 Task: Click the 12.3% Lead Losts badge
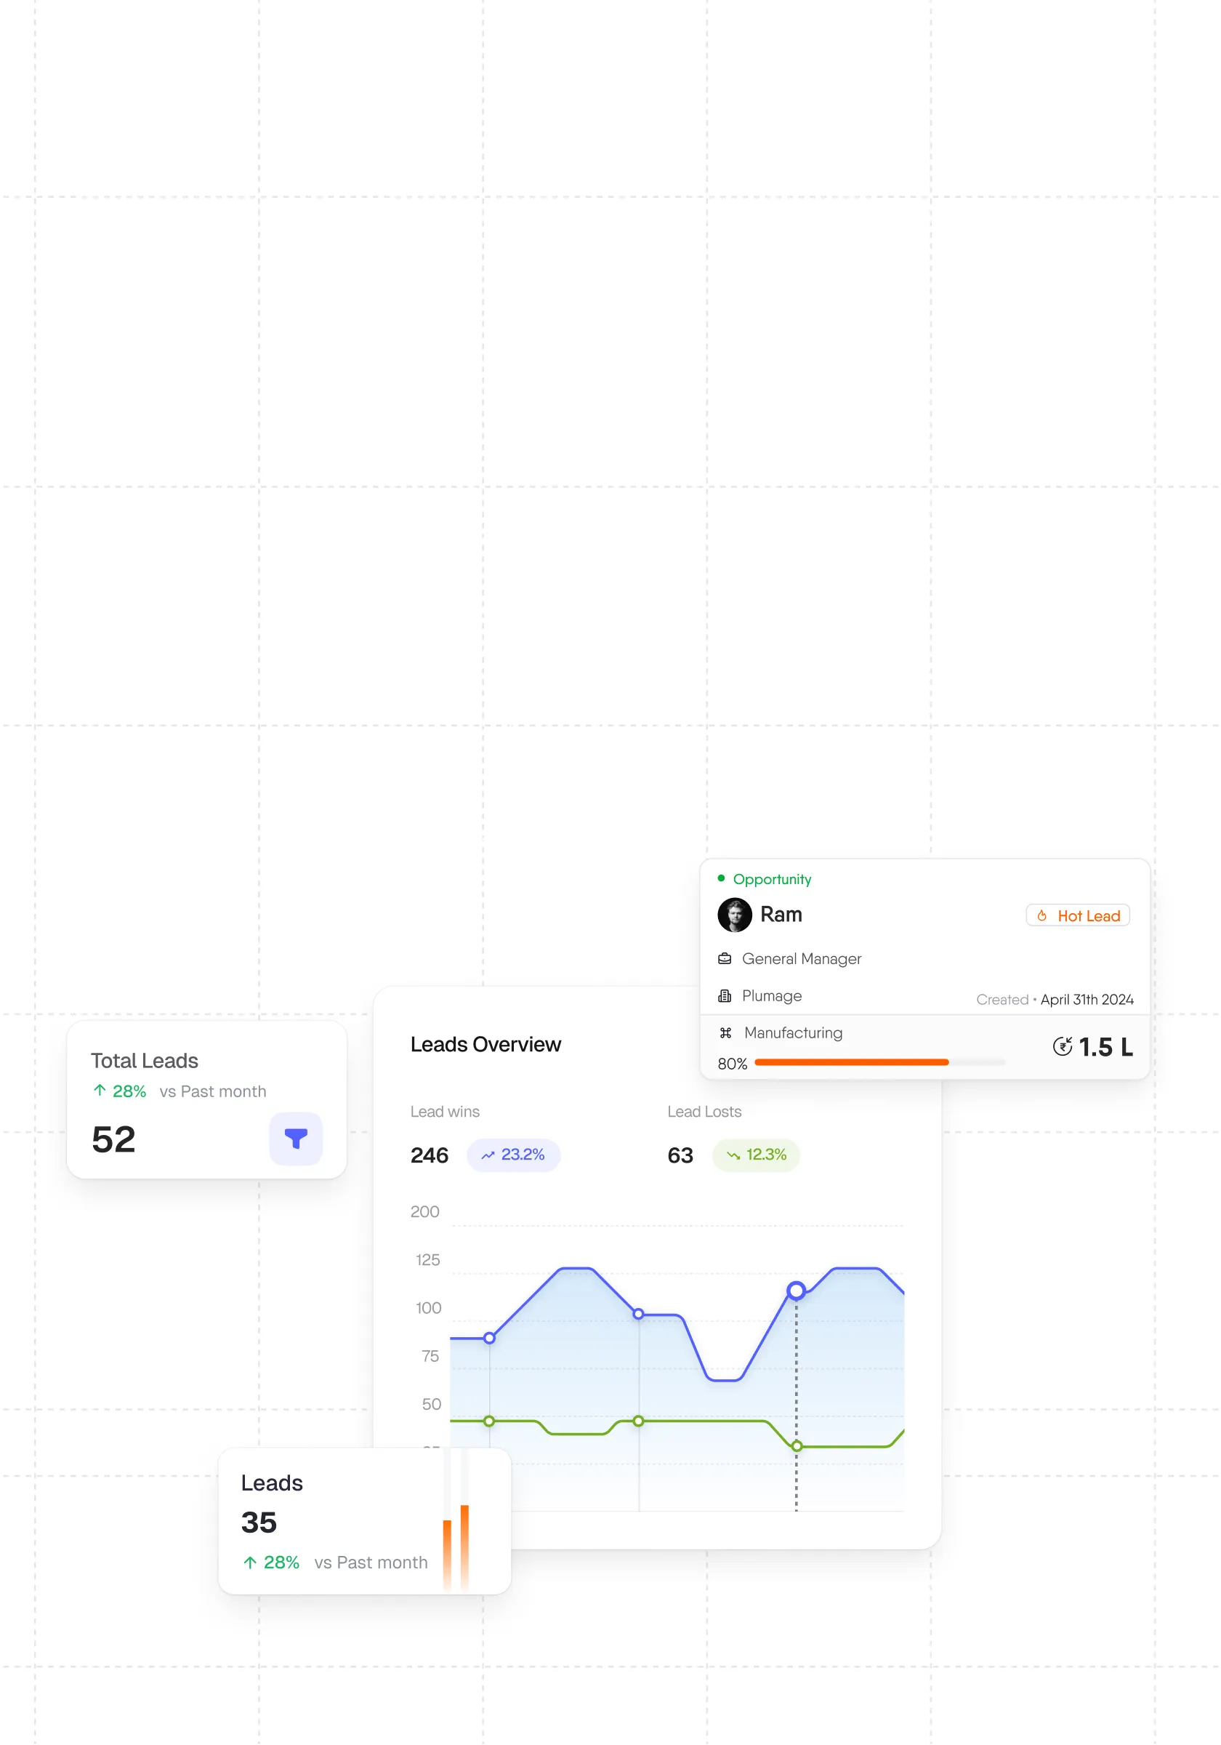[x=754, y=1155]
